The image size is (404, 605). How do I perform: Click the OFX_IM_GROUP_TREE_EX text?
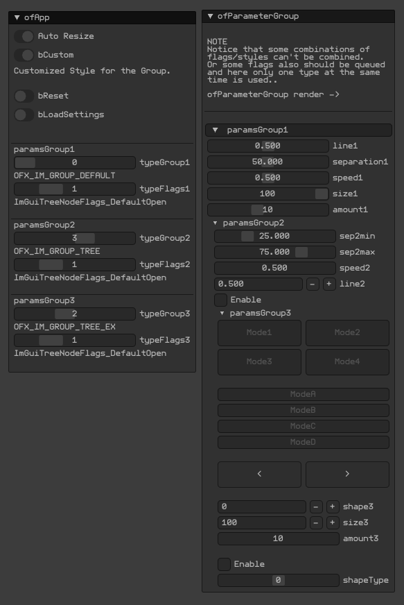64,327
